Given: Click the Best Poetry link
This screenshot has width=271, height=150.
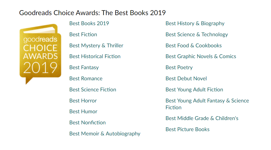Looking at the screenshot, I should coord(179,67).
